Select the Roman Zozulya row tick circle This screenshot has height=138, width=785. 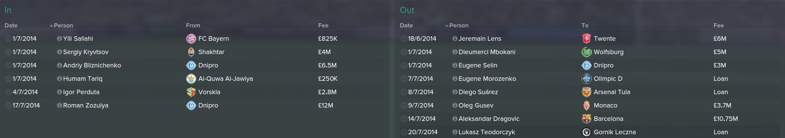(x=8, y=105)
